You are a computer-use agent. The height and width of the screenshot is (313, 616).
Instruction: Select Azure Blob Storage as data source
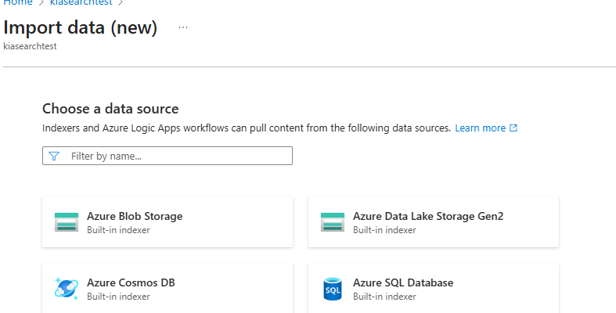(167, 222)
